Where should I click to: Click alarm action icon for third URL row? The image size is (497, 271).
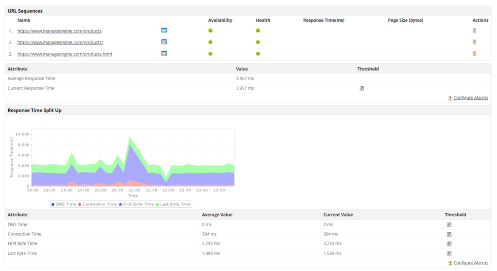[x=474, y=53]
